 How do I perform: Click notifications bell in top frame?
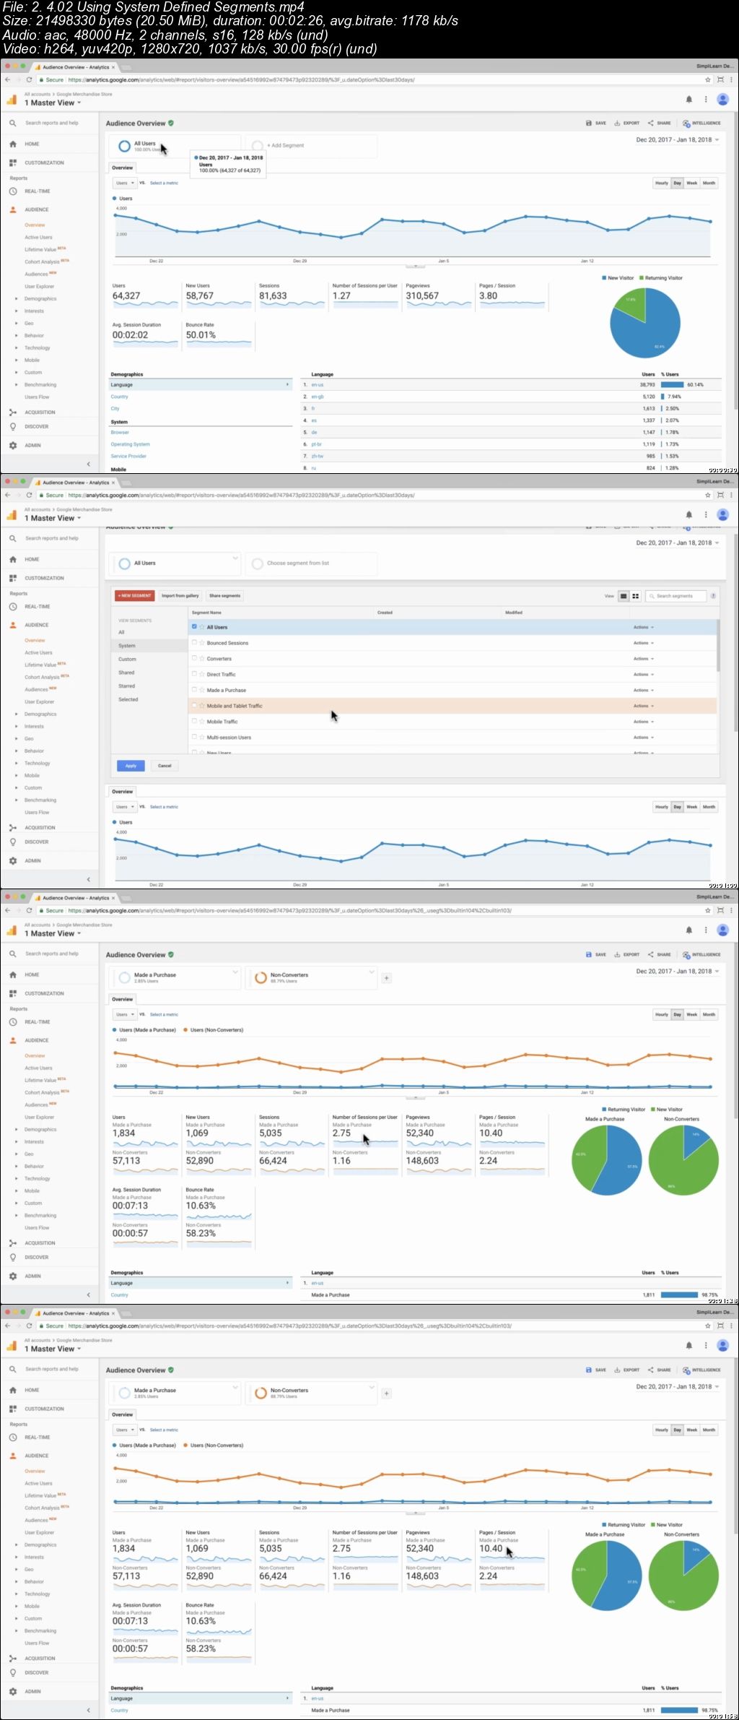689,100
